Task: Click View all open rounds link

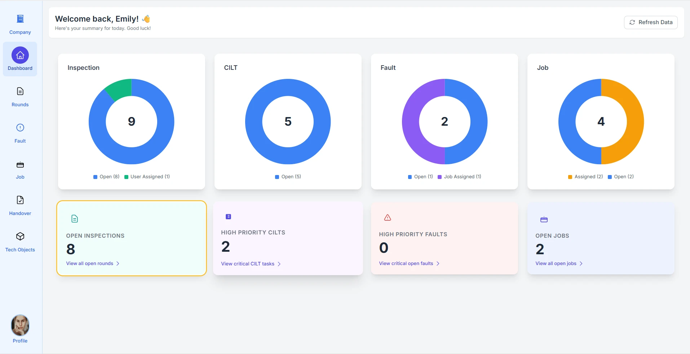Action: click(90, 264)
